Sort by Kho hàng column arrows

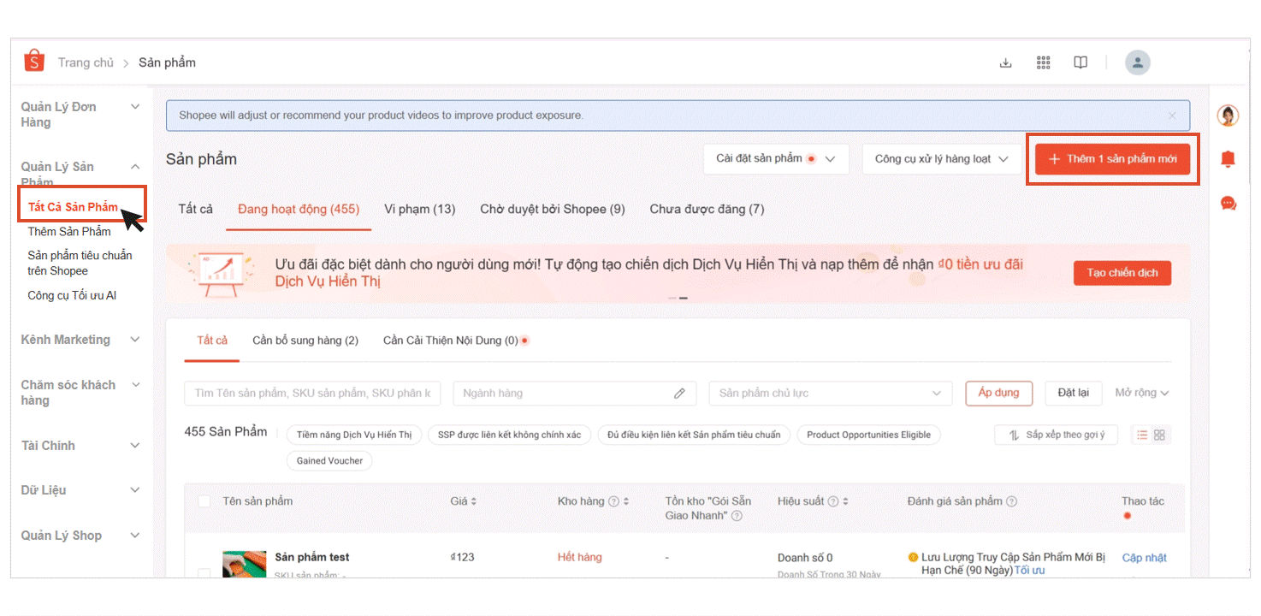625,501
